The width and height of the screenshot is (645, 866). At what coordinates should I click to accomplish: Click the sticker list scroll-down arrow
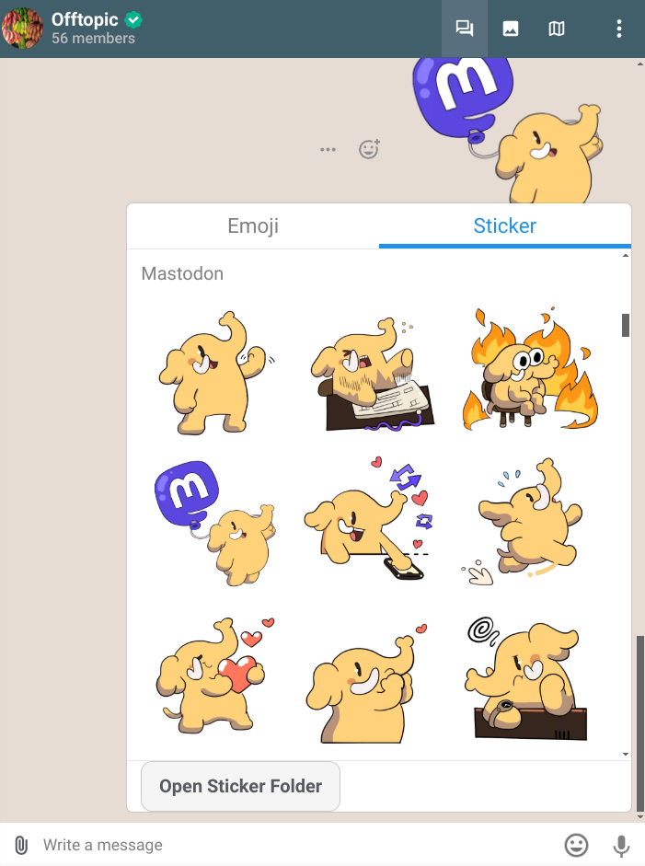(x=625, y=754)
